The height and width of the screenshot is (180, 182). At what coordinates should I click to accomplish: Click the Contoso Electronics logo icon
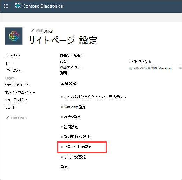(x=17, y=6)
